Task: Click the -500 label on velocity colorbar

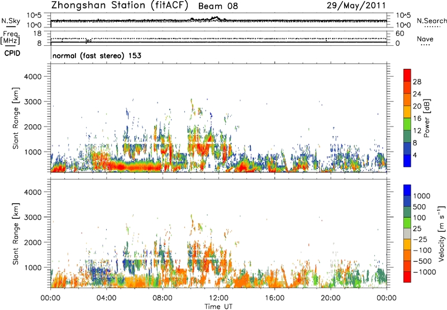Action: tap(422, 261)
